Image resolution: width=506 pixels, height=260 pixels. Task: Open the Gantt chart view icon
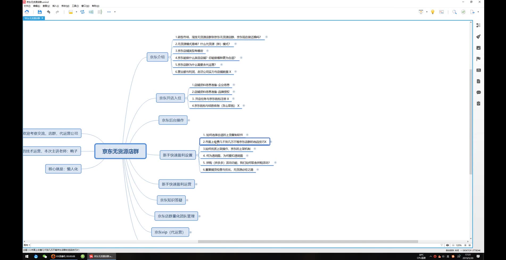(x=442, y=12)
